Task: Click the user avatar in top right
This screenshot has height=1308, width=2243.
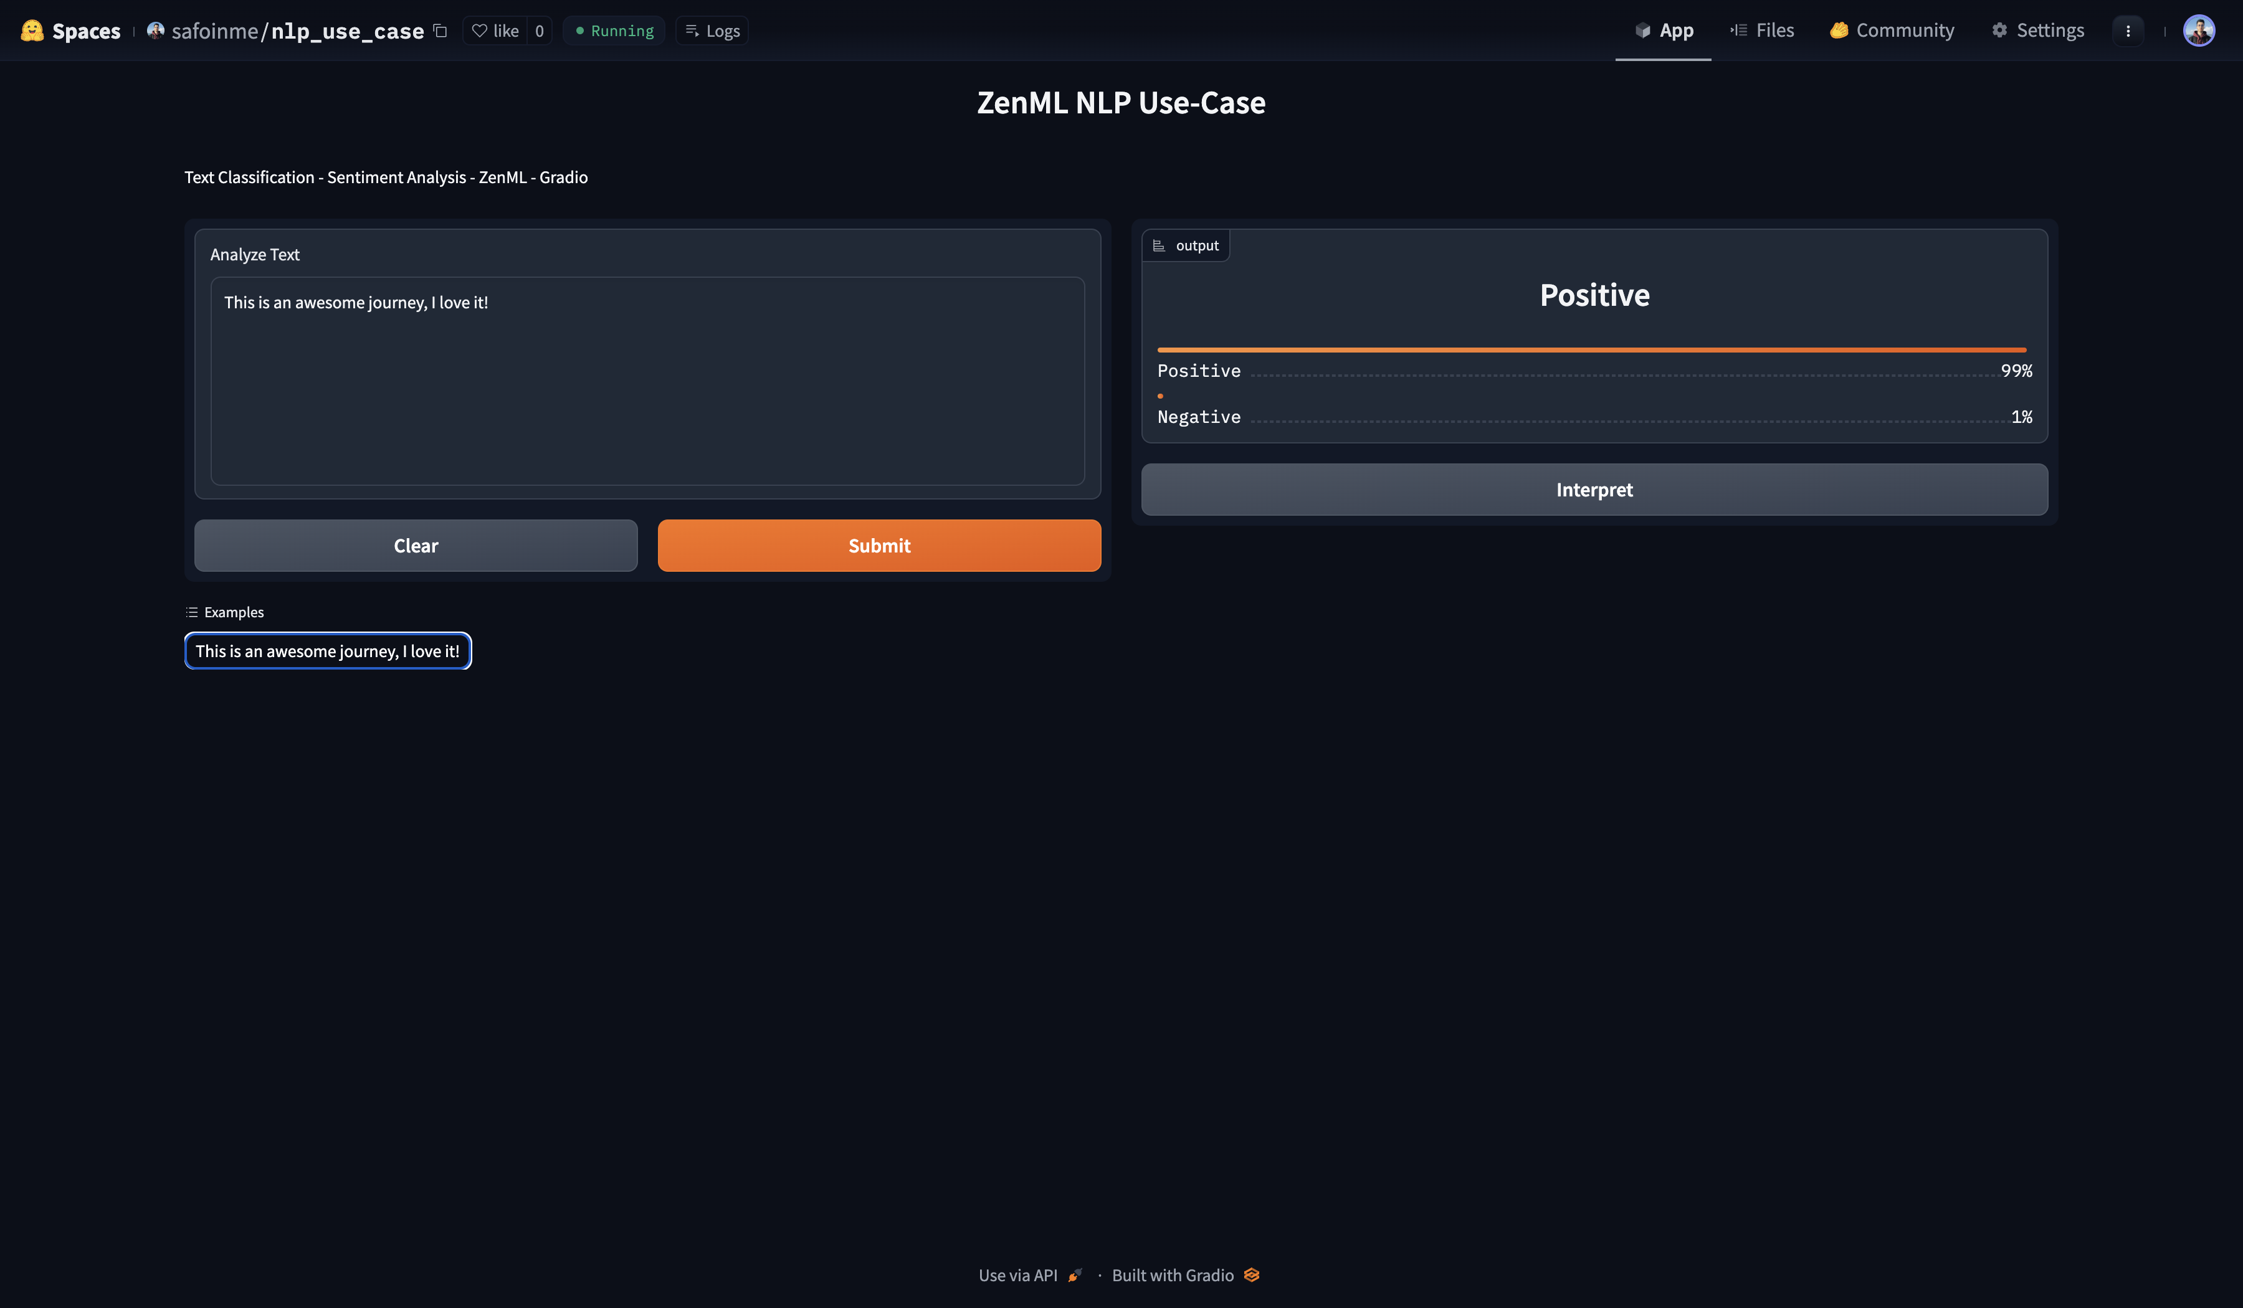Action: 2199,31
